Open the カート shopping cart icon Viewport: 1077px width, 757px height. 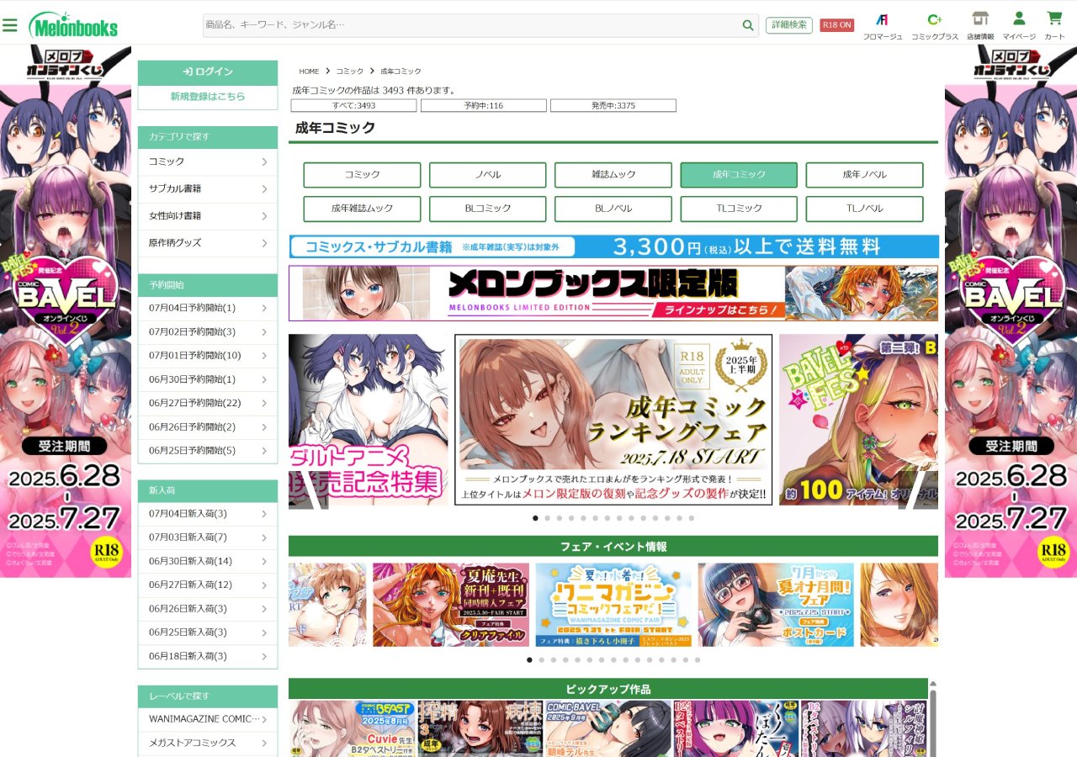point(1054,19)
